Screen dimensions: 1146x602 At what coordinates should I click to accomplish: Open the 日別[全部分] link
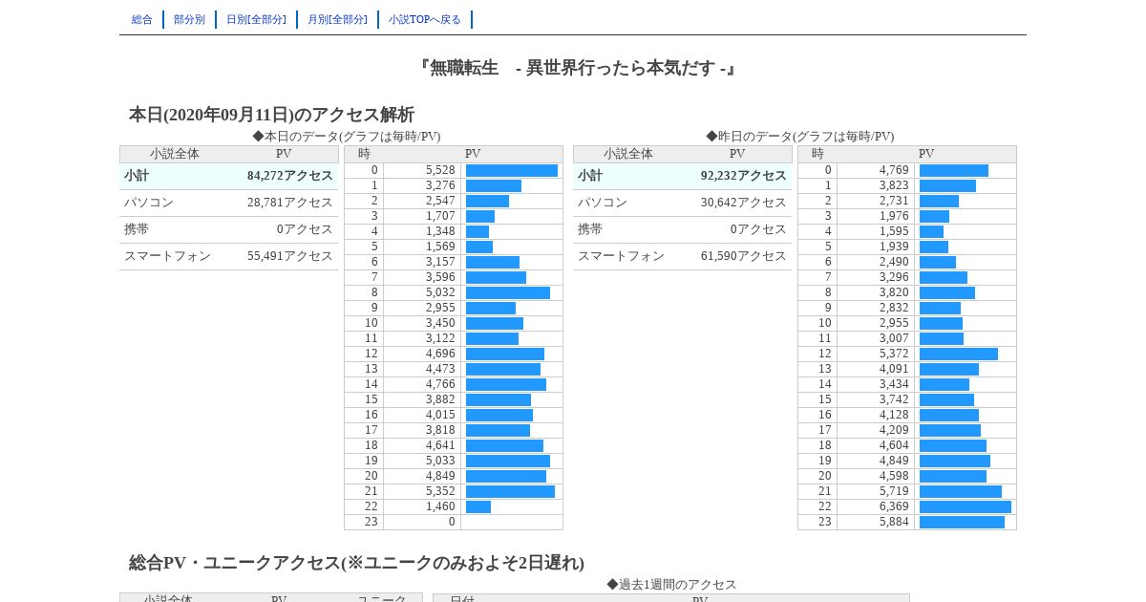(256, 19)
